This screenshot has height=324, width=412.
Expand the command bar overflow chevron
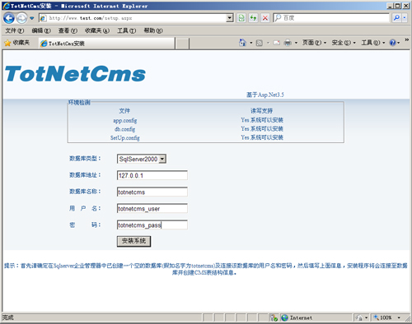[406, 40]
